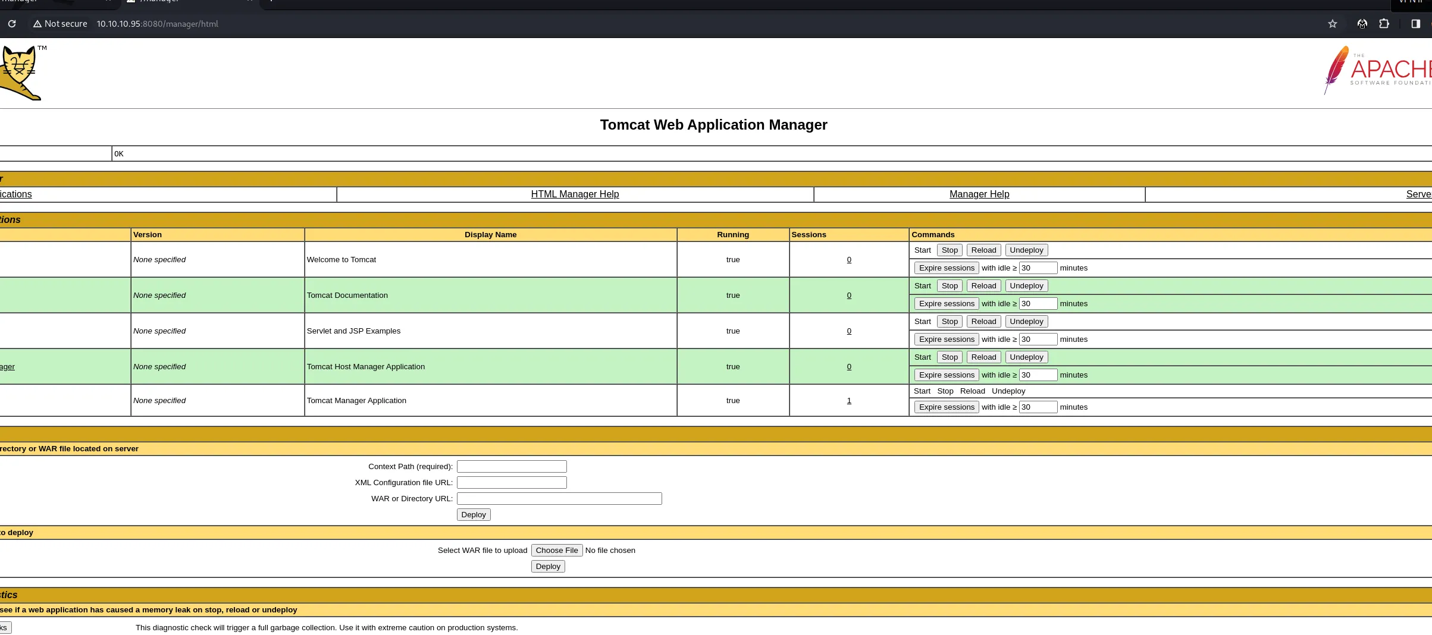Choose a WAR file to upload
This screenshot has height=635, width=1432.
[x=557, y=551]
